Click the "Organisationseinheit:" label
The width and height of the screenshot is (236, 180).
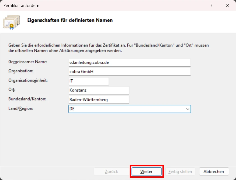pos(28,80)
